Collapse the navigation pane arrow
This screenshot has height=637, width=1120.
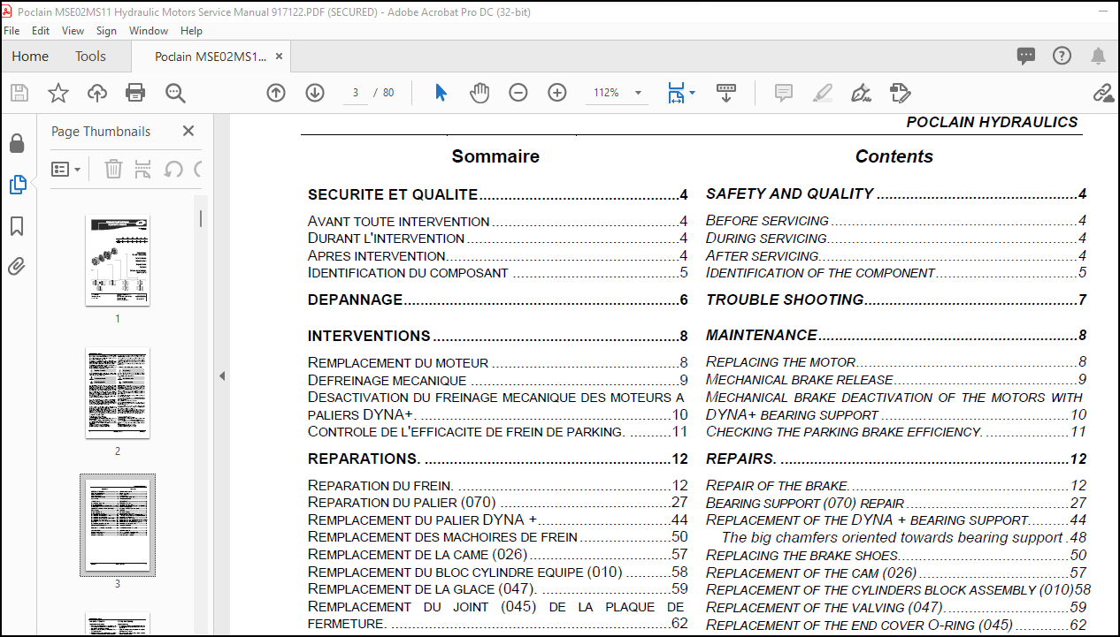[x=222, y=376]
